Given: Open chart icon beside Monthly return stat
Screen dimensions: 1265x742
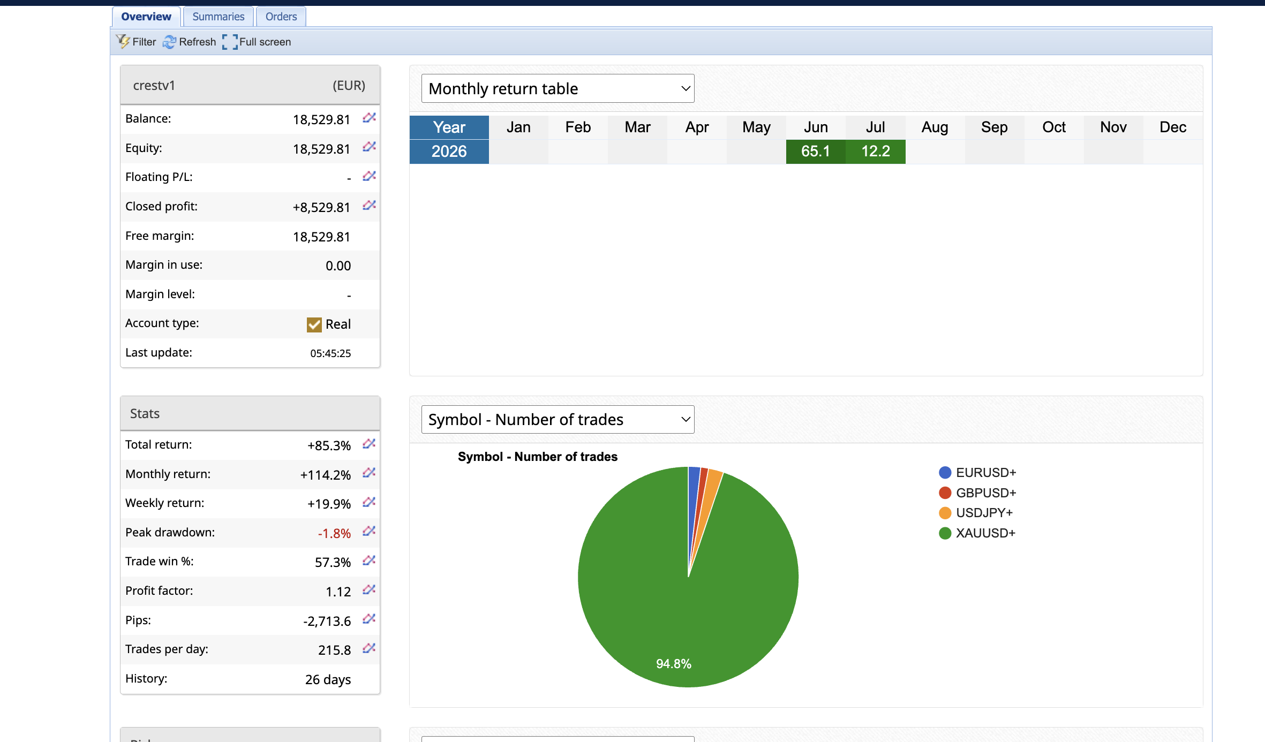Looking at the screenshot, I should point(369,473).
